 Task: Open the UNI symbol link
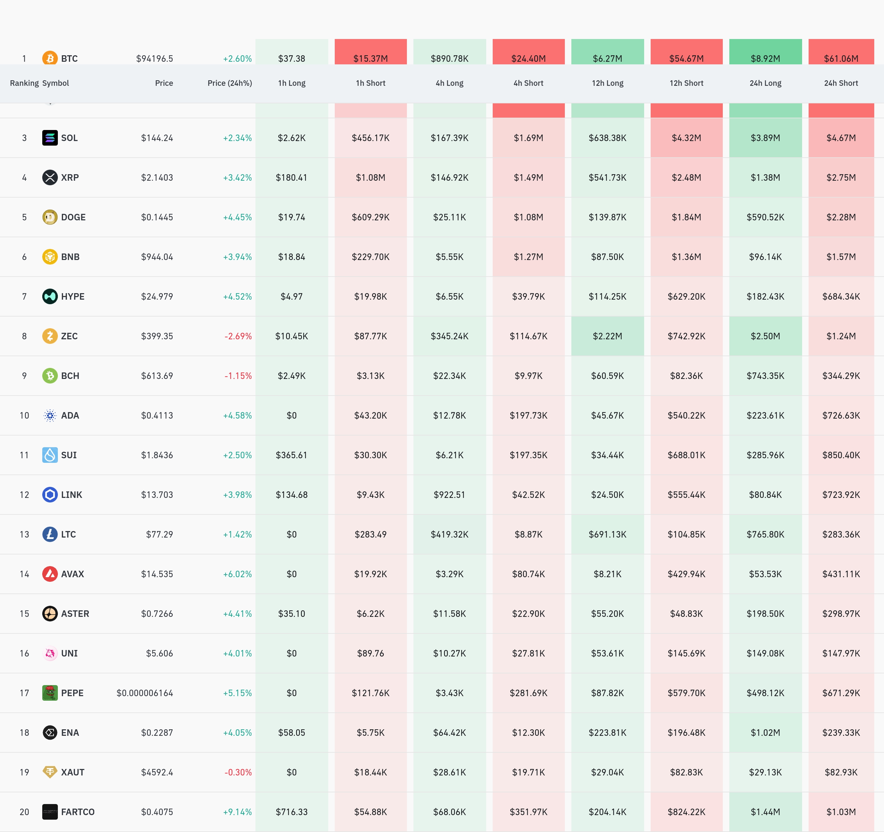(69, 653)
